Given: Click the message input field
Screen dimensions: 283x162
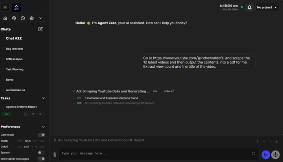Looking at the screenshot, I should (x=155, y=153).
